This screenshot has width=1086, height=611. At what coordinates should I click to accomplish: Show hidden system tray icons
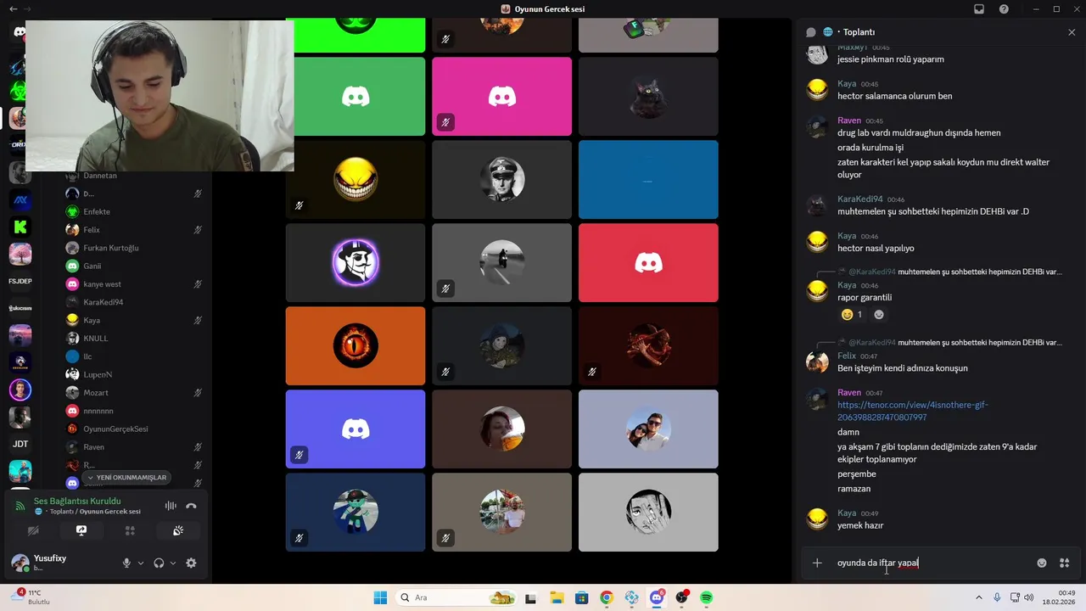(x=978, y=597)
